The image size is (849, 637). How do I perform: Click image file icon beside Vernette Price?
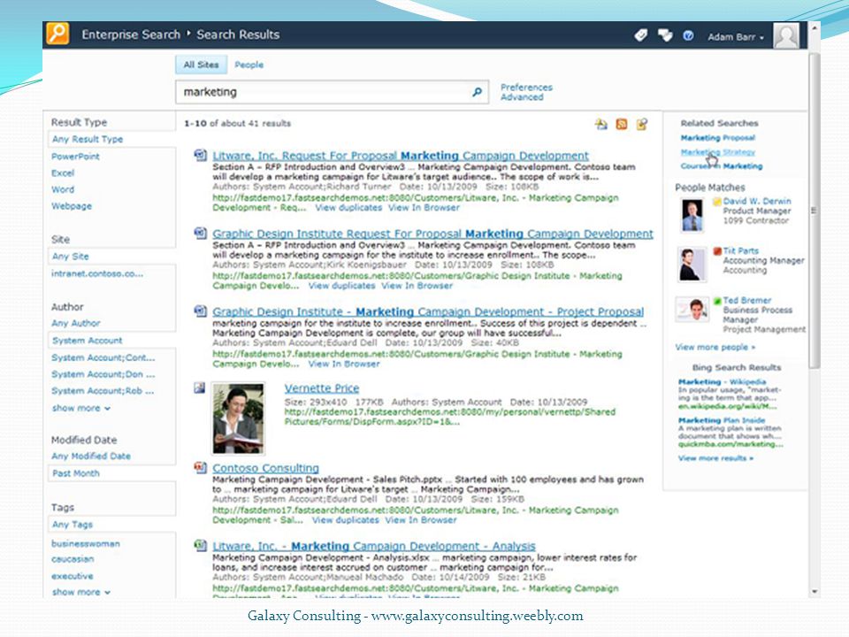200,388
